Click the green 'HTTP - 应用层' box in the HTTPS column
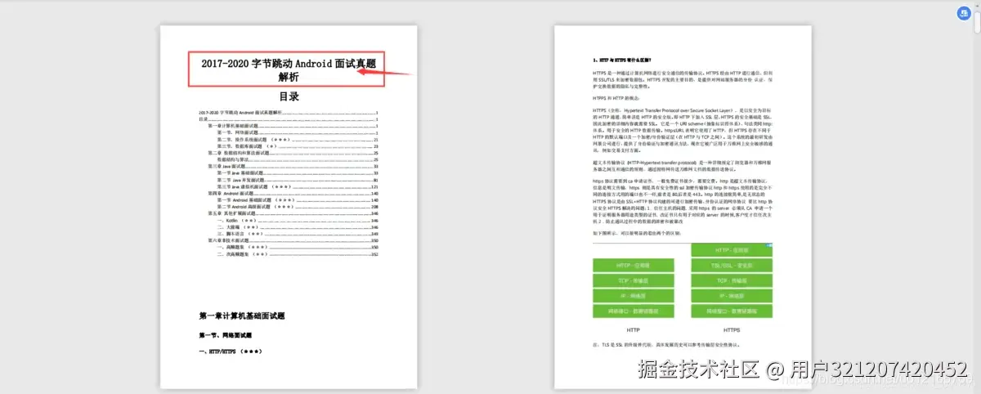 click(732, 250)
